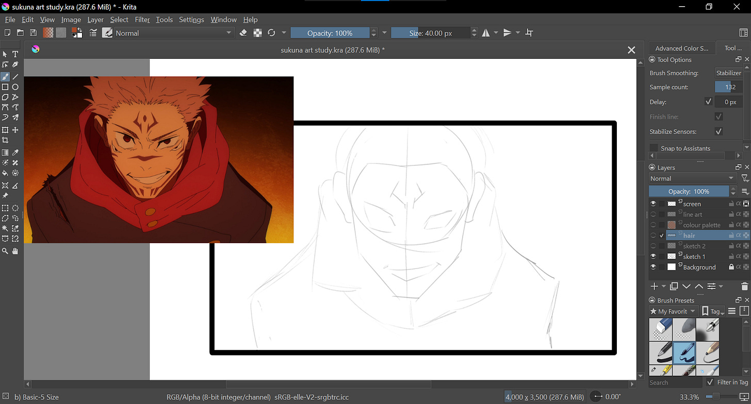751x404 pixels.
Task: Select the Rectangular Selection tool
Action: point(5,208)
